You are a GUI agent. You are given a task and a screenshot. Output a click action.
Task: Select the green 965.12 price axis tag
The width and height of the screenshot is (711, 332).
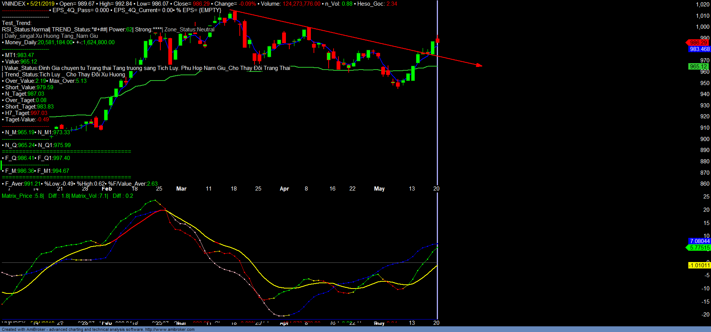click(x=698, y=67)
